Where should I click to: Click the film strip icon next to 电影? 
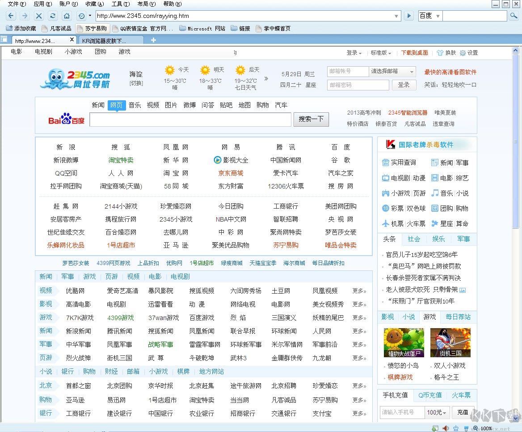click(435, 178)
